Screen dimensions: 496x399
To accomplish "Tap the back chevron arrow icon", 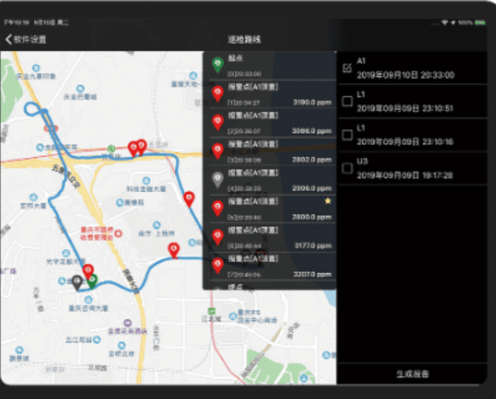I will click(9, 39).
